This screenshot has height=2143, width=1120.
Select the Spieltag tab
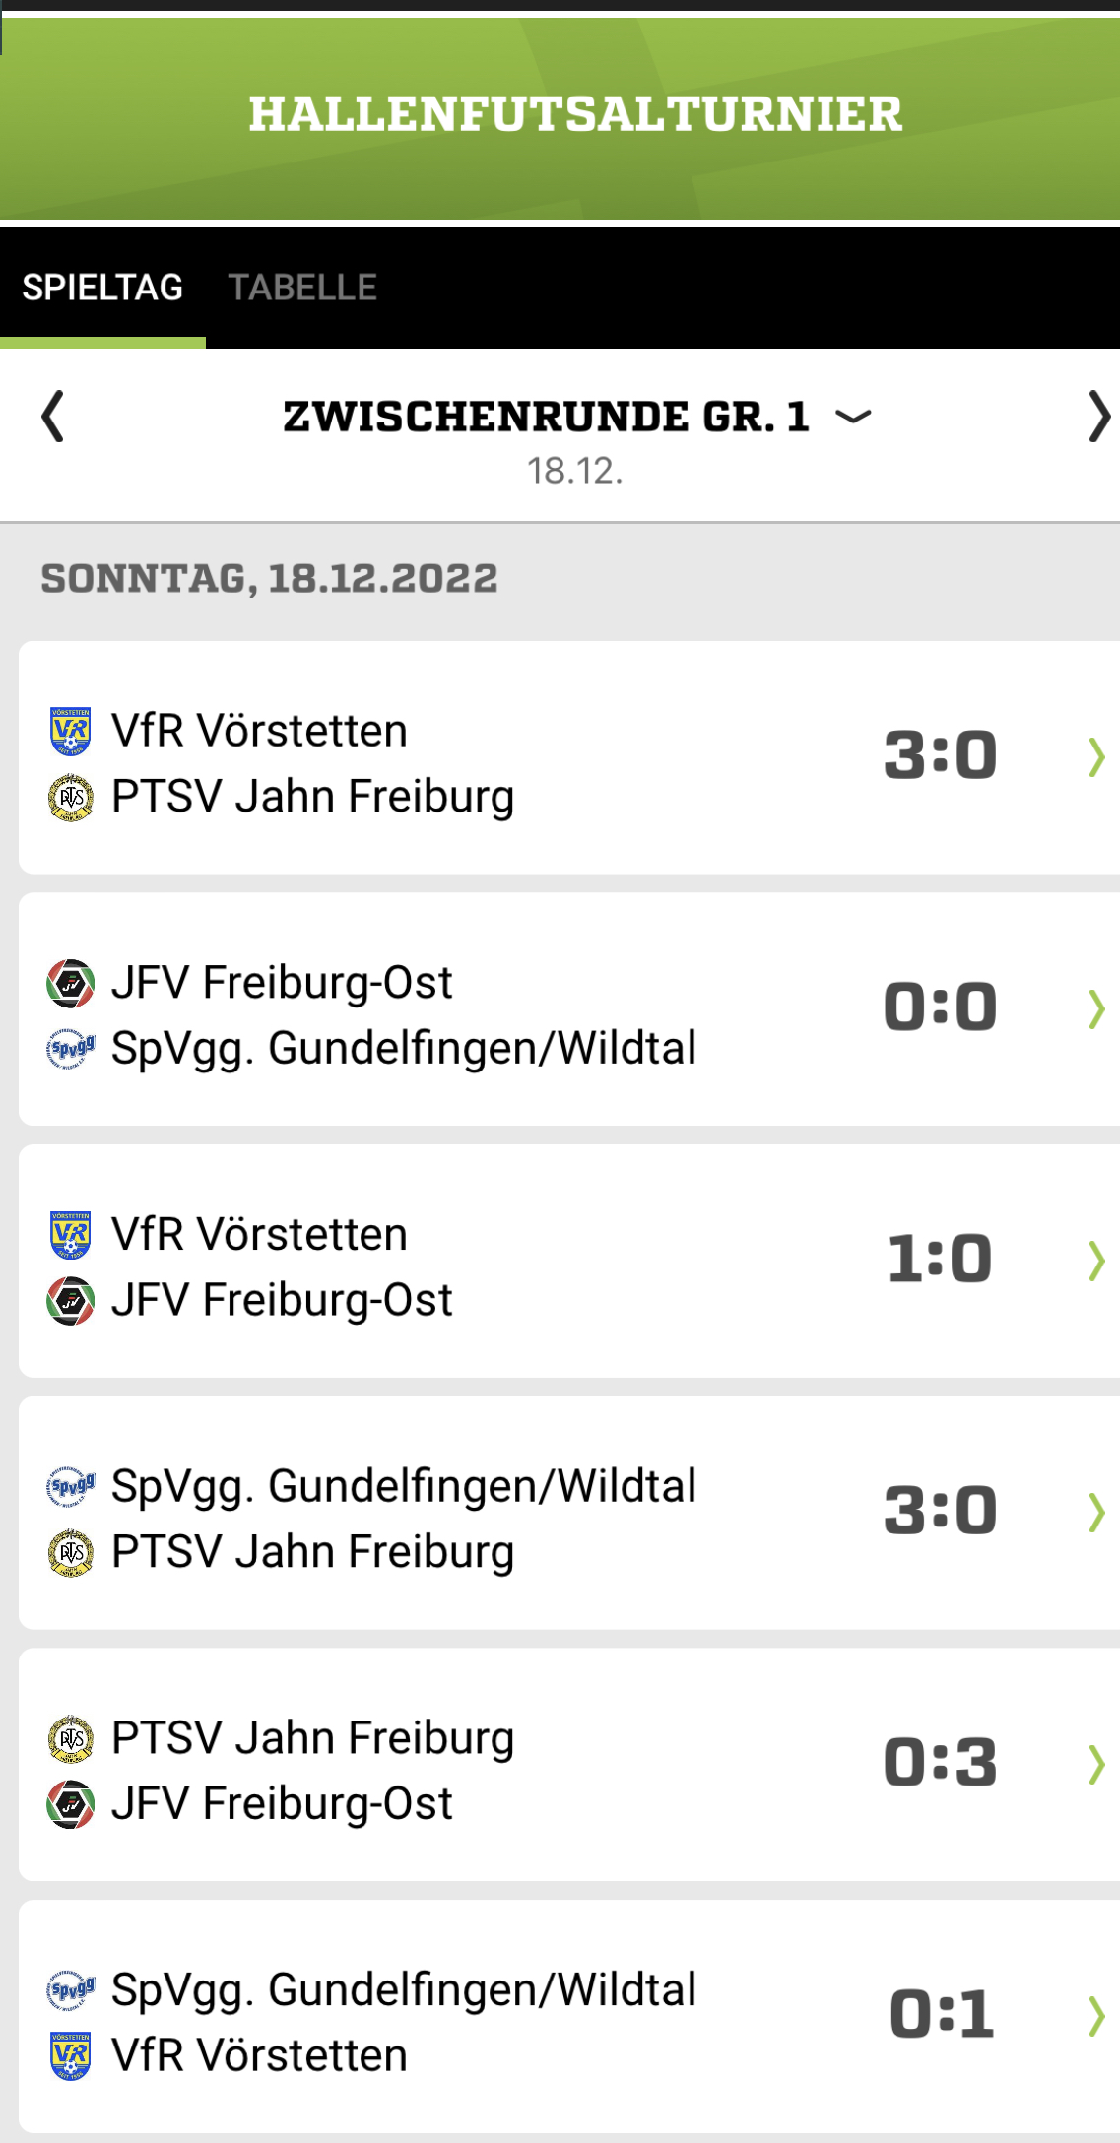point(102,288)
